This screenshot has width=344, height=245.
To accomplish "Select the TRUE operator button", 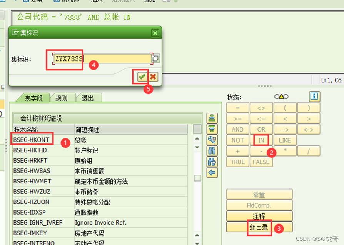I will coord(237,162).
